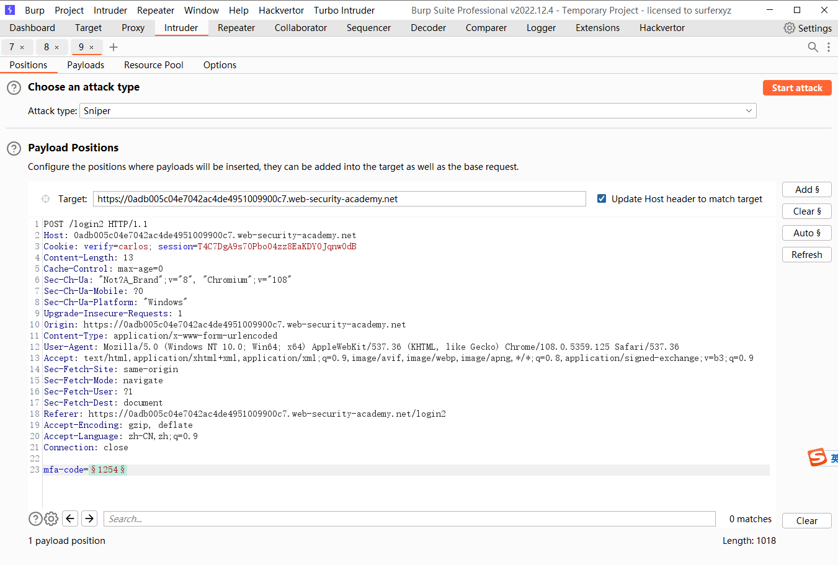
Task: Close Intruder tab 9
Action: coord(92,47)
